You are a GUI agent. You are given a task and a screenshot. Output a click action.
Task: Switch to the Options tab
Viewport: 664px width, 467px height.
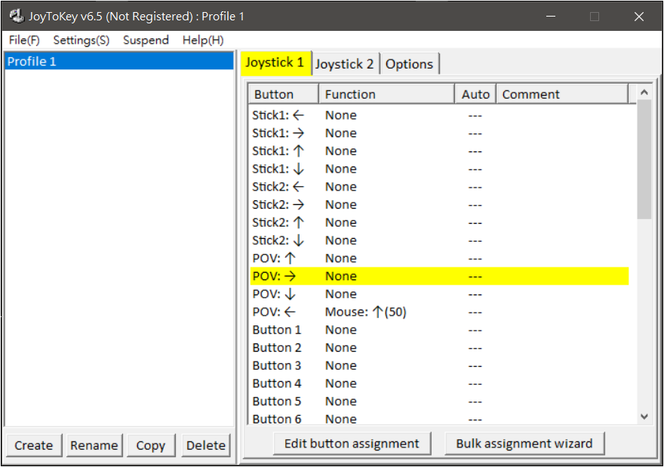tap(409, 64)
